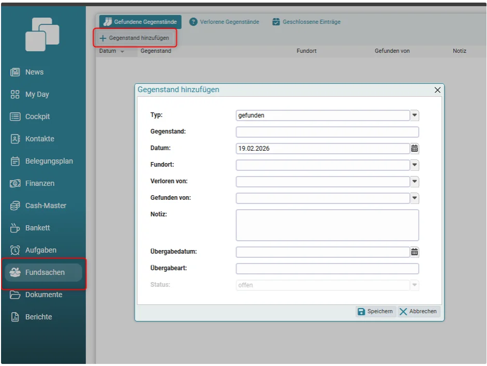Click the Notiz column header

coord(460,51)
